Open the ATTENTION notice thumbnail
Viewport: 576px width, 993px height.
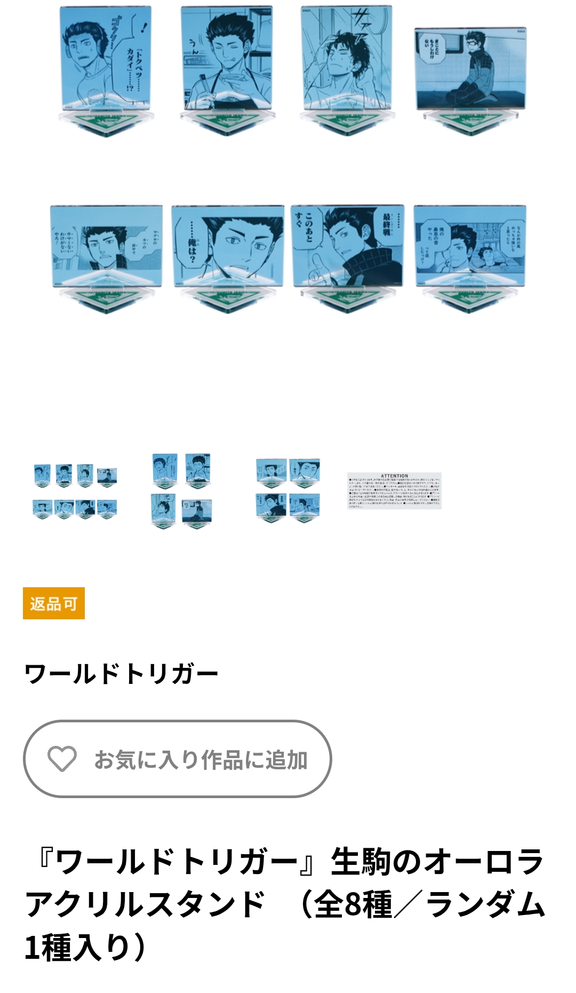pos(394,491)
